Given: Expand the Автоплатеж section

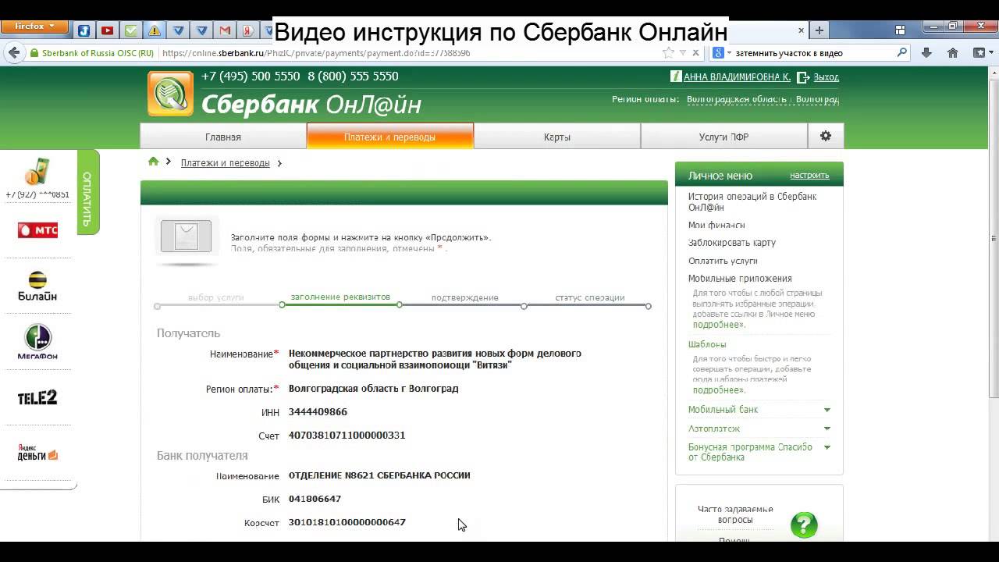Looking at the screenshot, I should [x=759, y=429].
